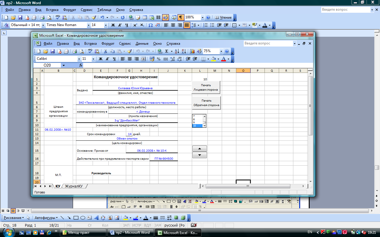The image size is (380, 237).
Task: Open Excel's Данные menu
Action: point(142,44)
